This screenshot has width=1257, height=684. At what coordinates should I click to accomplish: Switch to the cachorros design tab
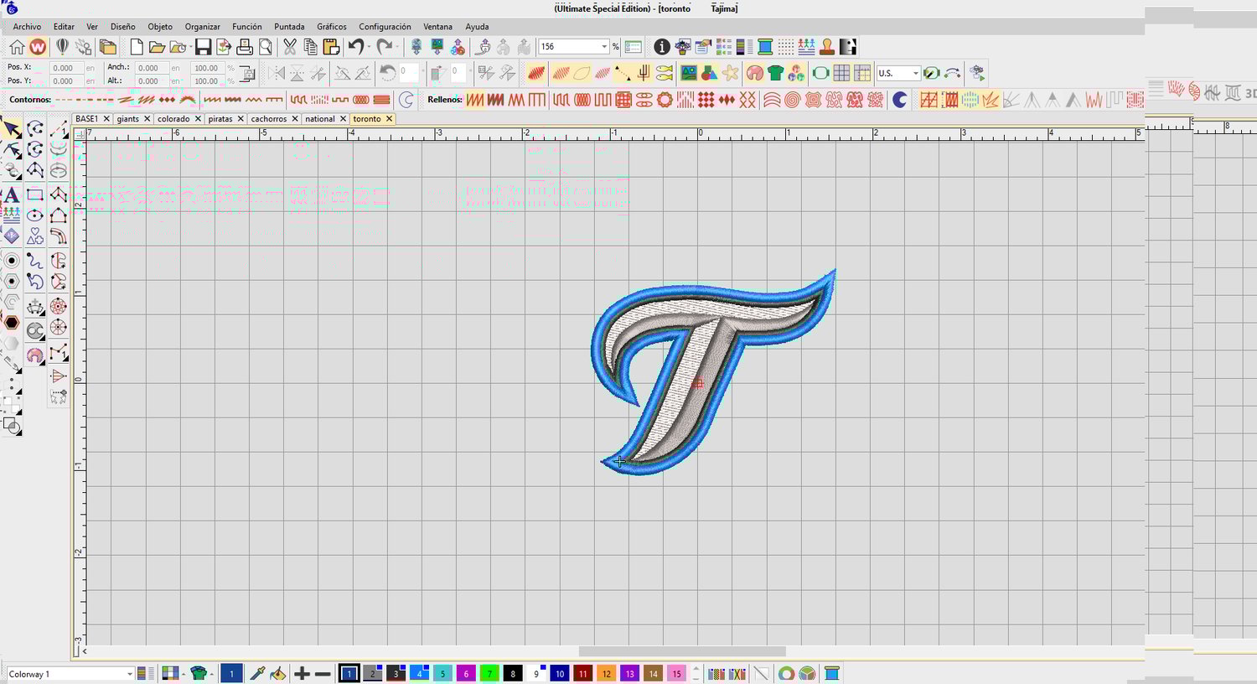pyautogui.click(x=269, y=119)
